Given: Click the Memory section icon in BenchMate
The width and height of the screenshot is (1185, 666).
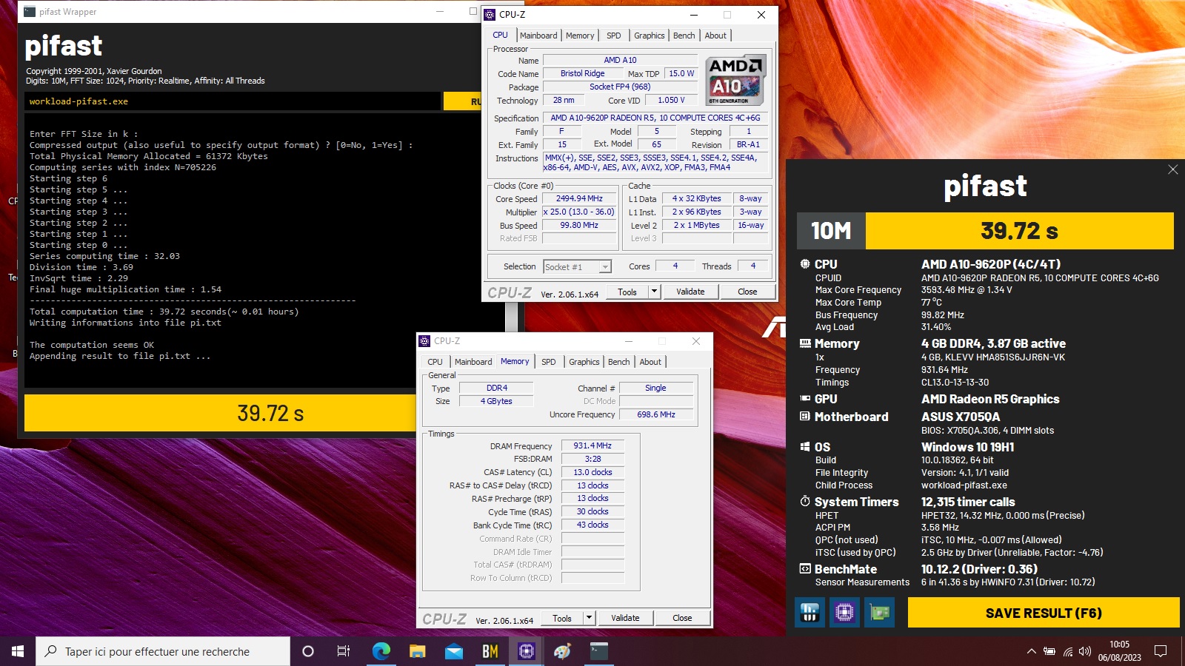Looking at the screenshot, I should pos(805,343).
